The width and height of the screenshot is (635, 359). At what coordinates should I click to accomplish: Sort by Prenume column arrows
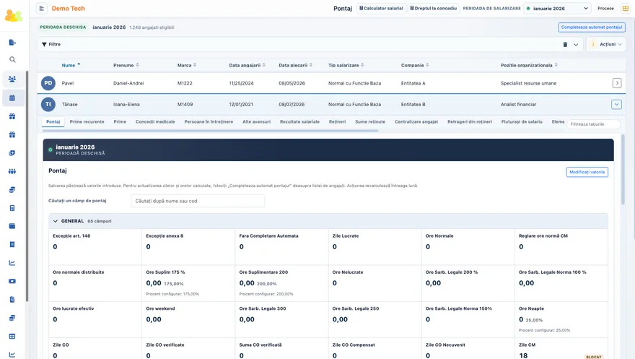click(x=137, y=65)
